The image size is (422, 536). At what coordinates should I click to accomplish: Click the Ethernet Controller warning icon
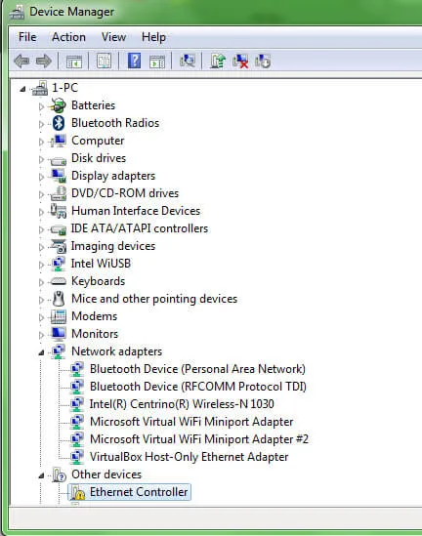[x=78, y=493]
